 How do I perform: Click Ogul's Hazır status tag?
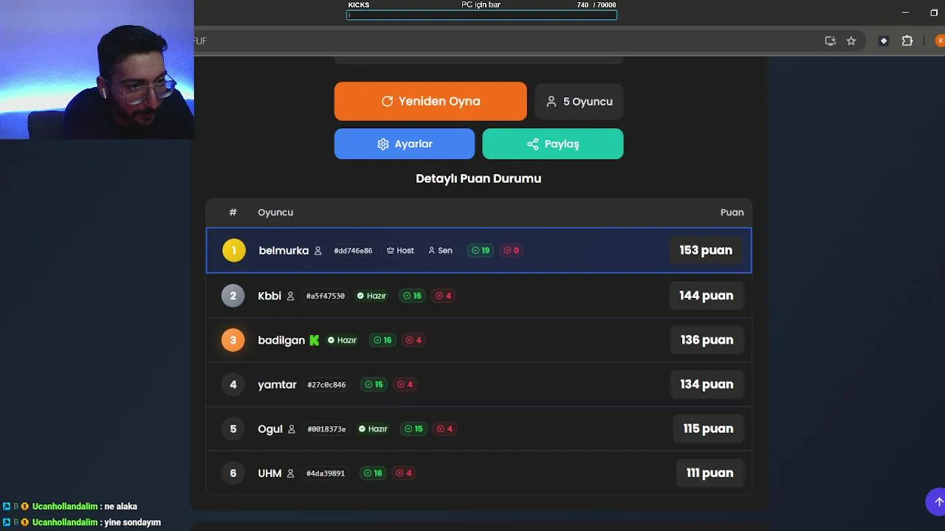[373, 428]
